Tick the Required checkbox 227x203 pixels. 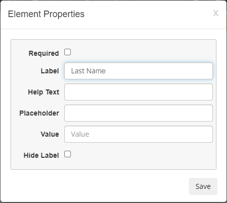coord(68,52)
